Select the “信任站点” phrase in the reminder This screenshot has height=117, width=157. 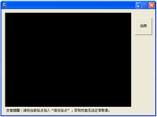pyautogui.click(x=60, y=110)
